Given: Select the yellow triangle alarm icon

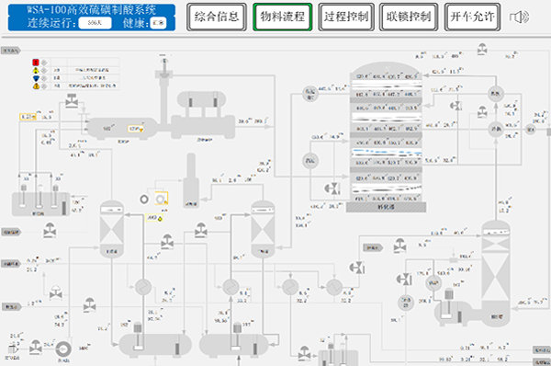Looking at the screenshot, I should pyautogui.click(x=36, y=71).
